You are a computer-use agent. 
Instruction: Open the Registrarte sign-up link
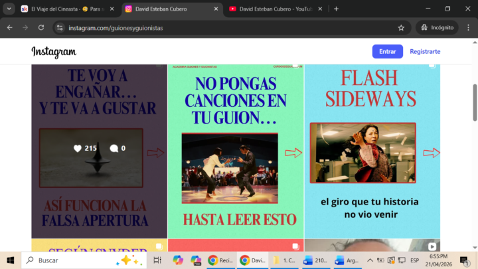[x=425, y=52]
